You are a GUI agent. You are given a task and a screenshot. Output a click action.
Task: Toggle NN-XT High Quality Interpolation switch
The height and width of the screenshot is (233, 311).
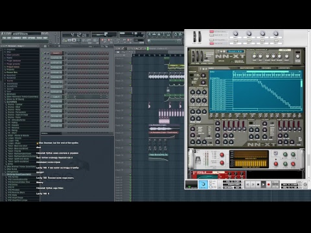pos(231,61)
